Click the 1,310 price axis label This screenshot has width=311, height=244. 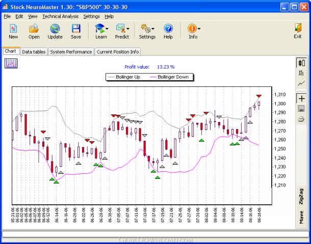[280, 95]
